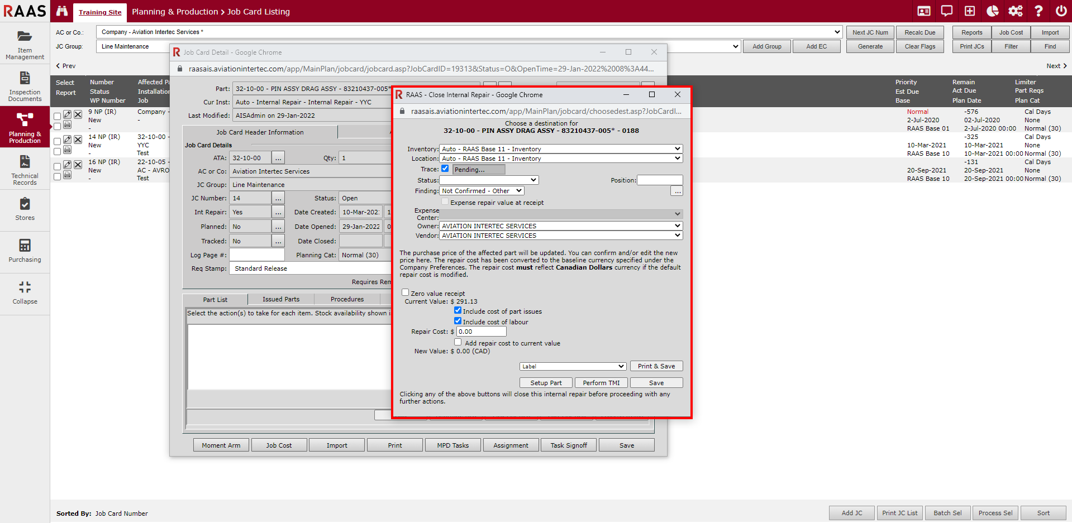
Task: Open the chat message bubble icon
Action: click(947, 11)
